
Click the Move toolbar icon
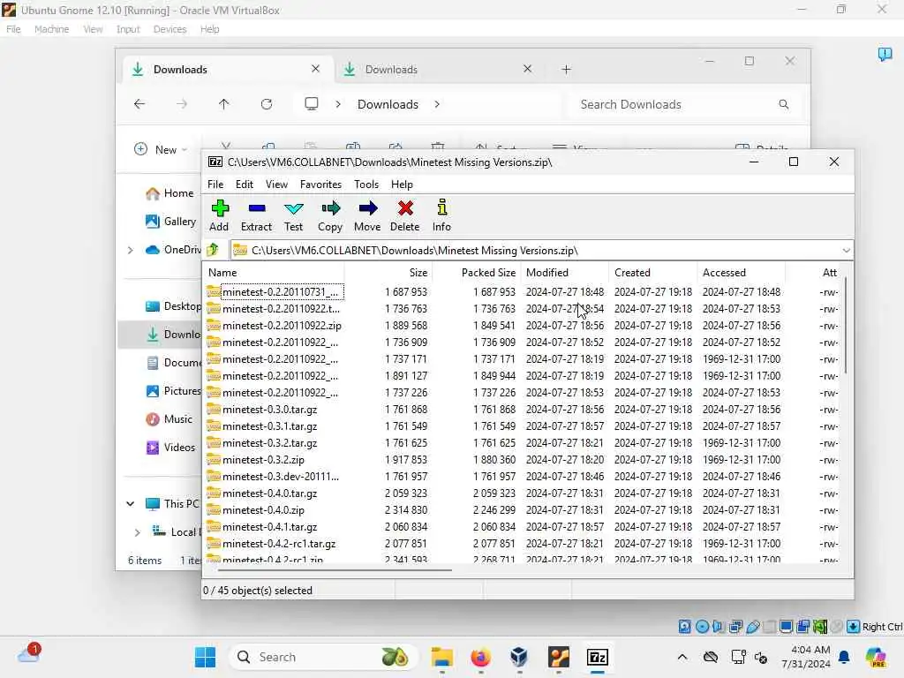[367, 215]
